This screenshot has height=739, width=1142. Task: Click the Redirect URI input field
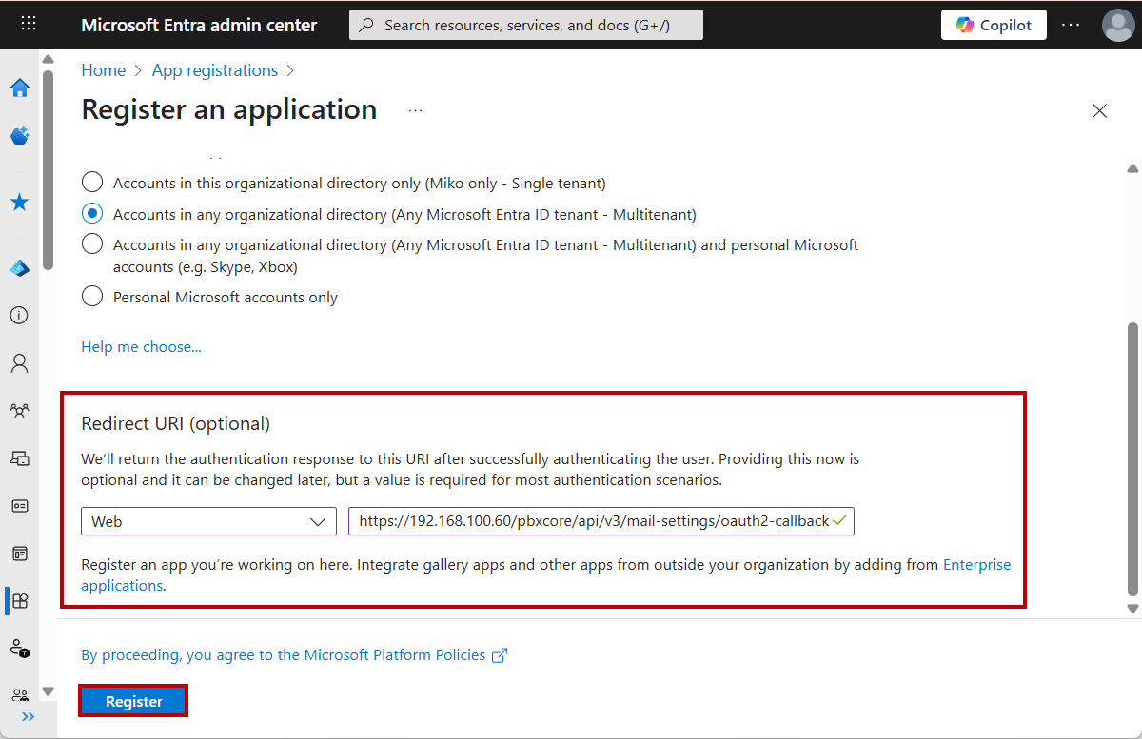coord(590,521)
